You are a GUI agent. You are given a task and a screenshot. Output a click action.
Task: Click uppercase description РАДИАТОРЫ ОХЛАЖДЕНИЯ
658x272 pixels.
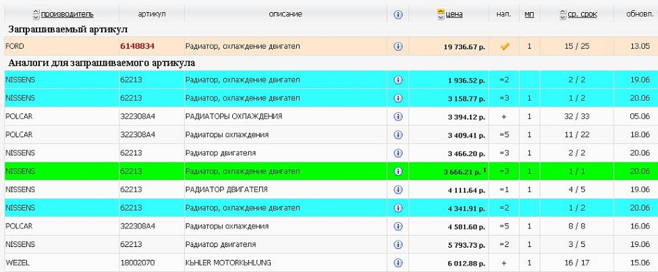click(x=234, y=116)
